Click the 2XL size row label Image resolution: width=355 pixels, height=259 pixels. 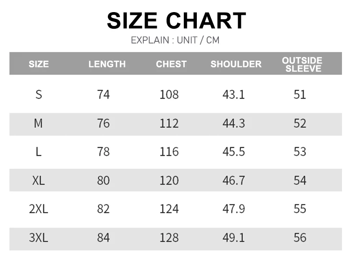pyautogui.click(x=39, y=209)
